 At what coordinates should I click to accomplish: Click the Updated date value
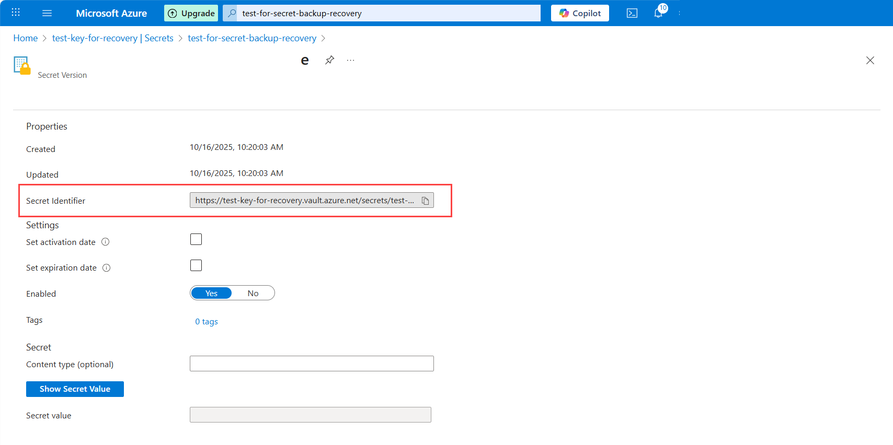coord(236,173)
